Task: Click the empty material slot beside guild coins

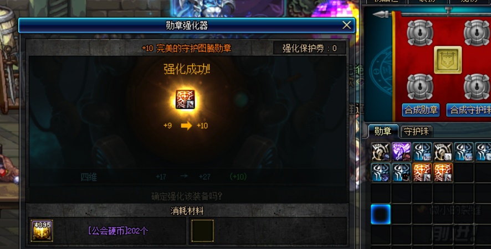Action: [x=202, y=231]
